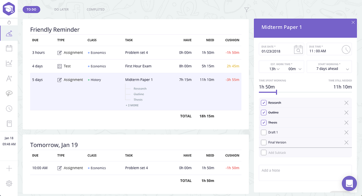Open the Start Working dropdown
Viewport: 362px width, 196px height.
pyautogui.click(x=329, y=68)
